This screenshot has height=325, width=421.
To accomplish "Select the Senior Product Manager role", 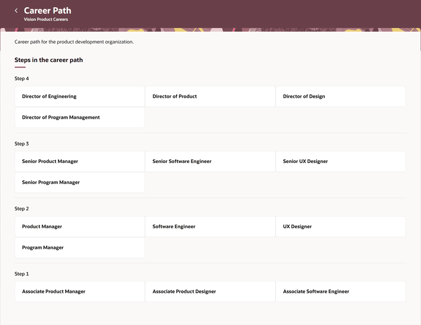I will tap(79, 161).
